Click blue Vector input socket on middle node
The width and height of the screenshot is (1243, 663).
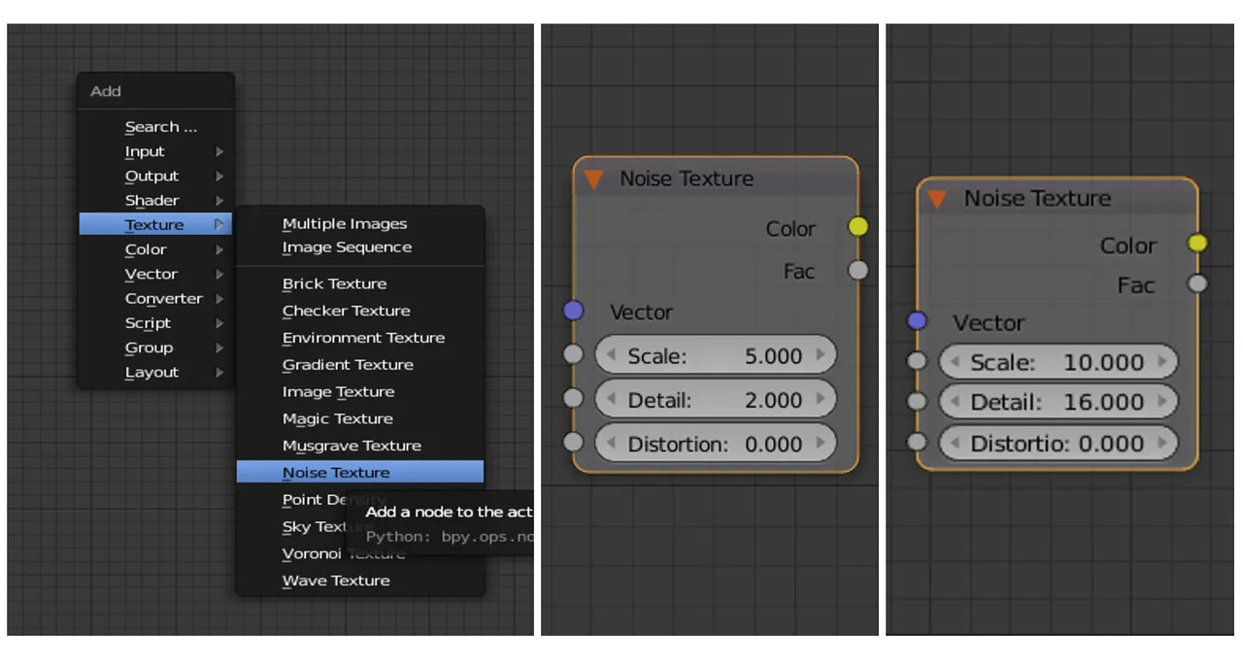click(x=573, y=311)
